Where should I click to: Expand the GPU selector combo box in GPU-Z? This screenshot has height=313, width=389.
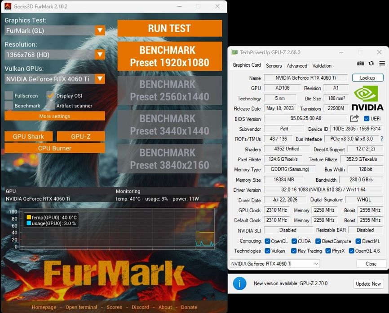tap(274, 264)
